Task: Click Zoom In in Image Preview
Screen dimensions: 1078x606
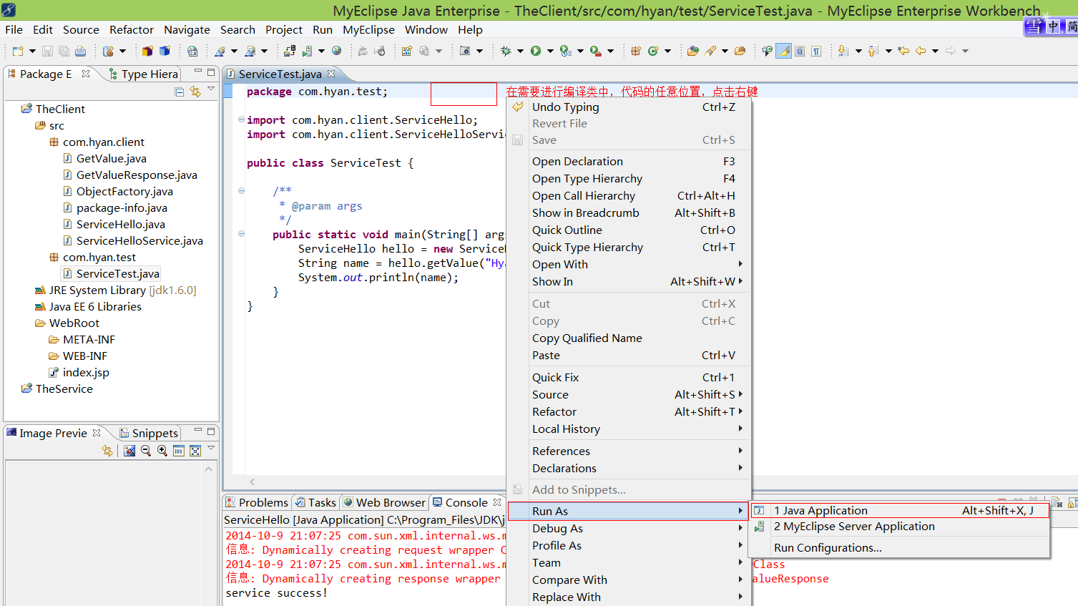Action: pos(162,451)
